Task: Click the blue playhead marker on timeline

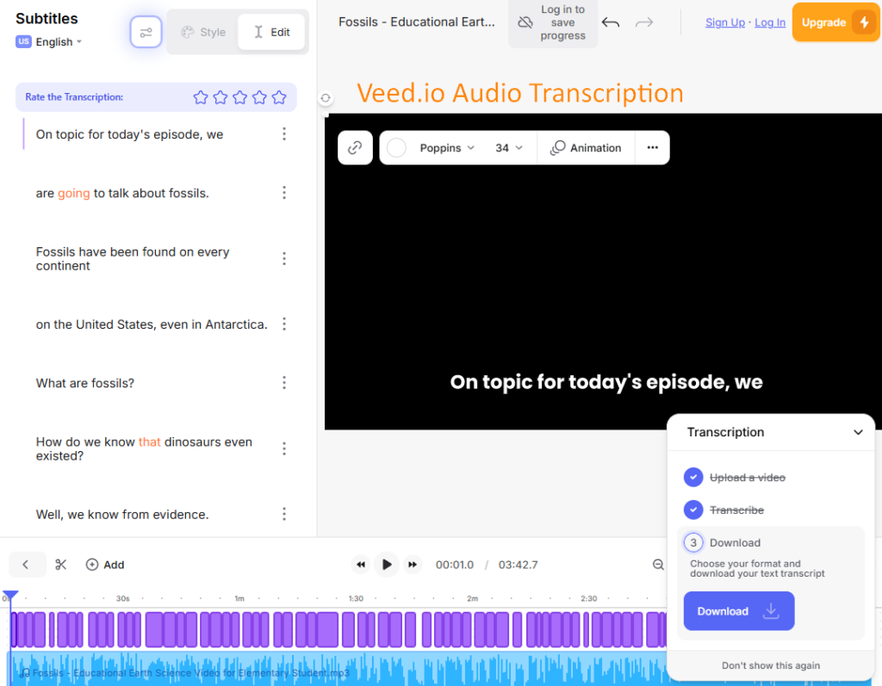Action: pyautogui.click(x=10, y=596)
